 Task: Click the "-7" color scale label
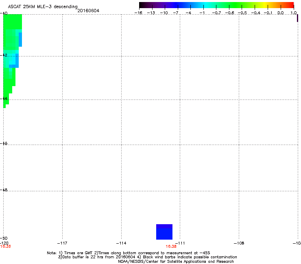tap(176, 13)
